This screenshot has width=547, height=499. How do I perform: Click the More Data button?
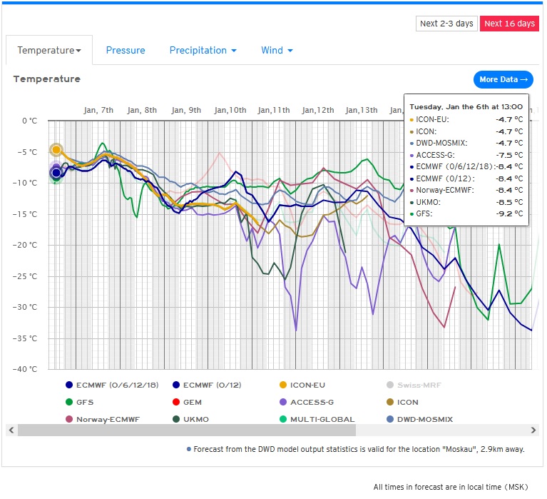pos(503,79)
